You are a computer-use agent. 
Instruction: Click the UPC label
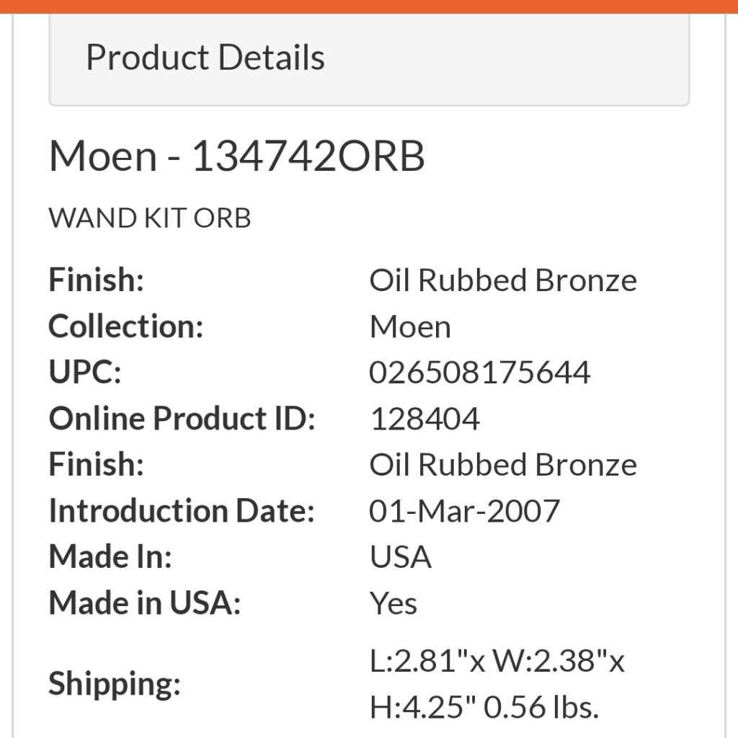[x=85, y=372]
